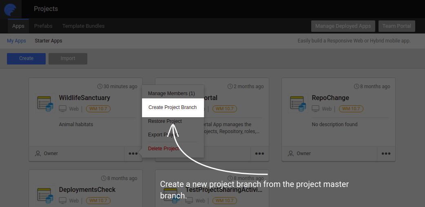Screen dimensions: 425x207
Task: Click the RepoChange project icon
Action: pyautogui.click(x=298, y=104)
